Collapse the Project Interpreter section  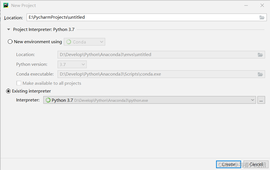9,30
